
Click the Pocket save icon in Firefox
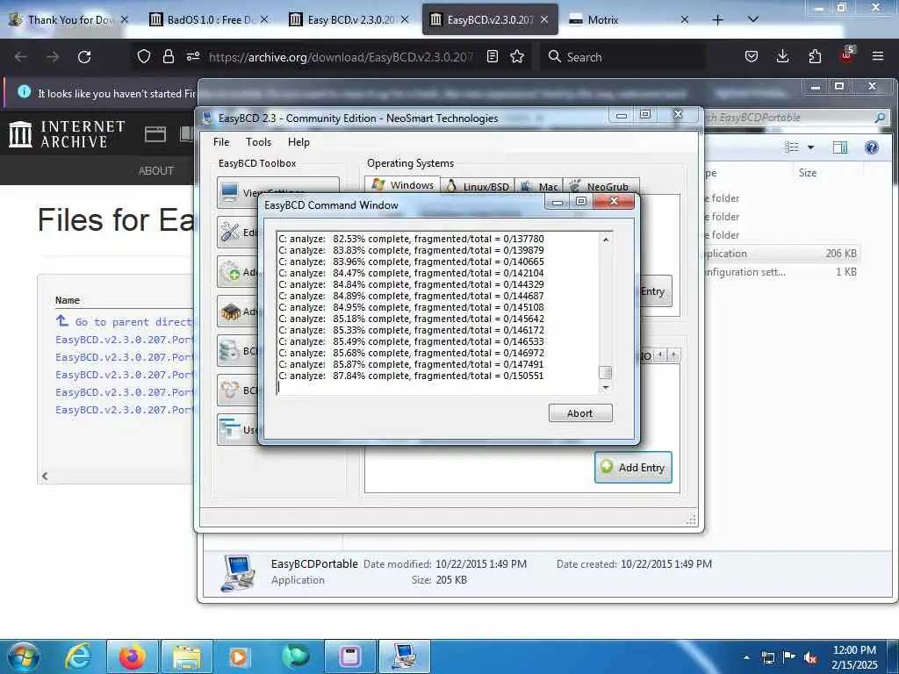[752, 56]
